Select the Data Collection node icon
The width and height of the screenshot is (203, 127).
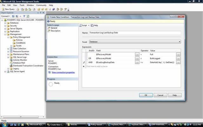11,49
